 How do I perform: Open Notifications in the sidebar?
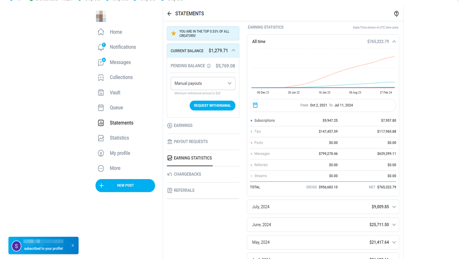click(117, 47)
